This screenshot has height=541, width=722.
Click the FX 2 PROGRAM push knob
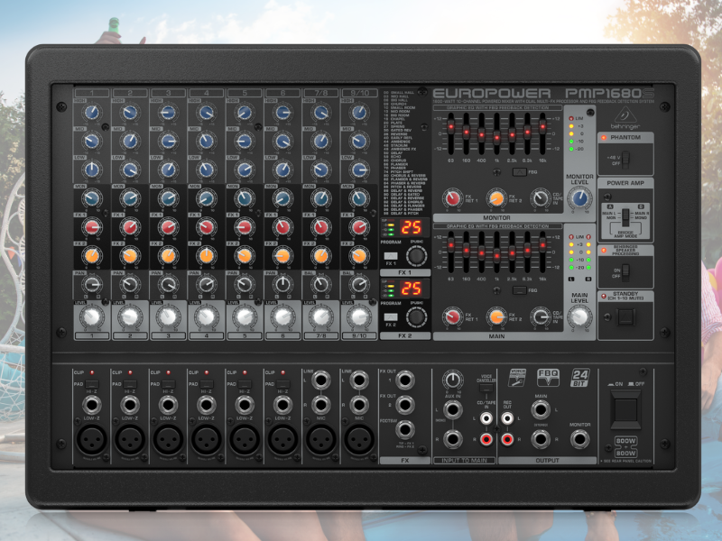(416, 317)
